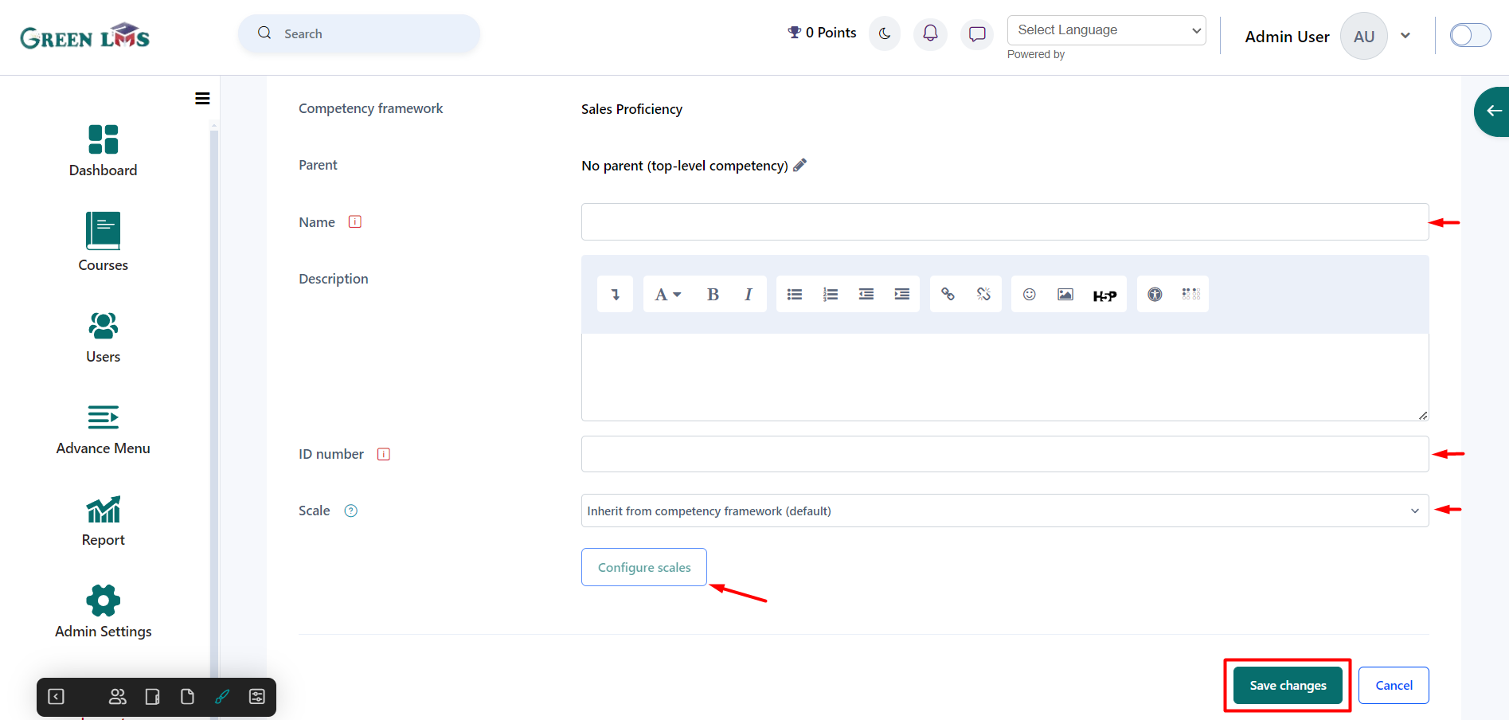
Task: Insert an ordered numbered list
Action: tap(831, 295)
